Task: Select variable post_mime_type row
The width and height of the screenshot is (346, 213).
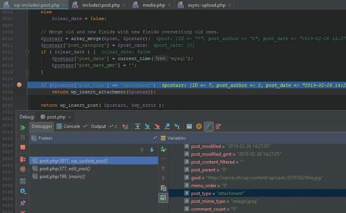Action: [x=257, y=201]
